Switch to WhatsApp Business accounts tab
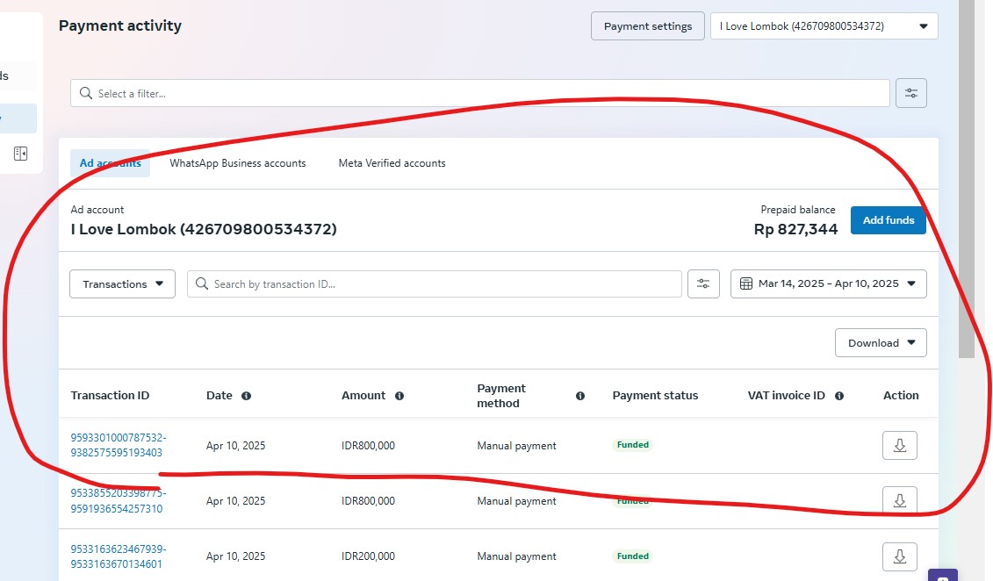Viewport: 993px width, 581px height. pos(238,163)
